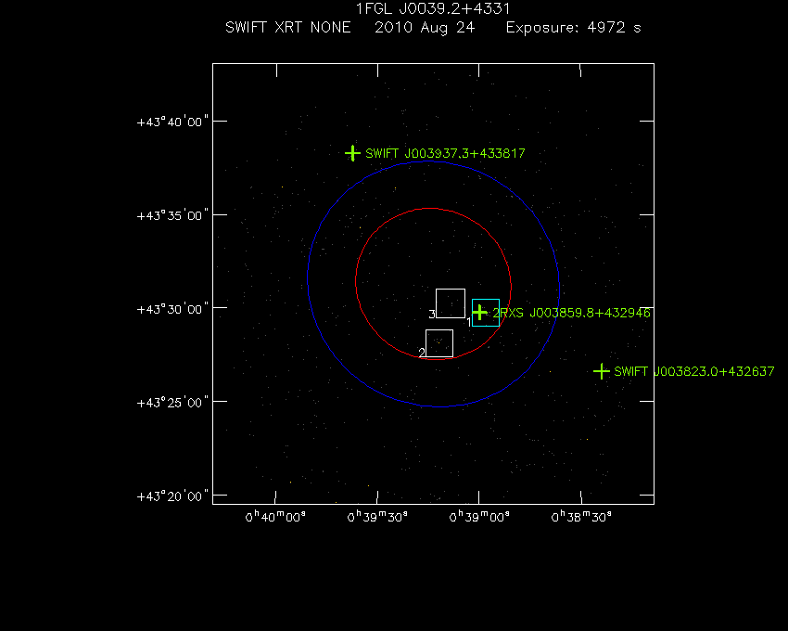Click right ascension label 0h40m00s
Viewport: 788px width, 631px height.
point(275,517)
